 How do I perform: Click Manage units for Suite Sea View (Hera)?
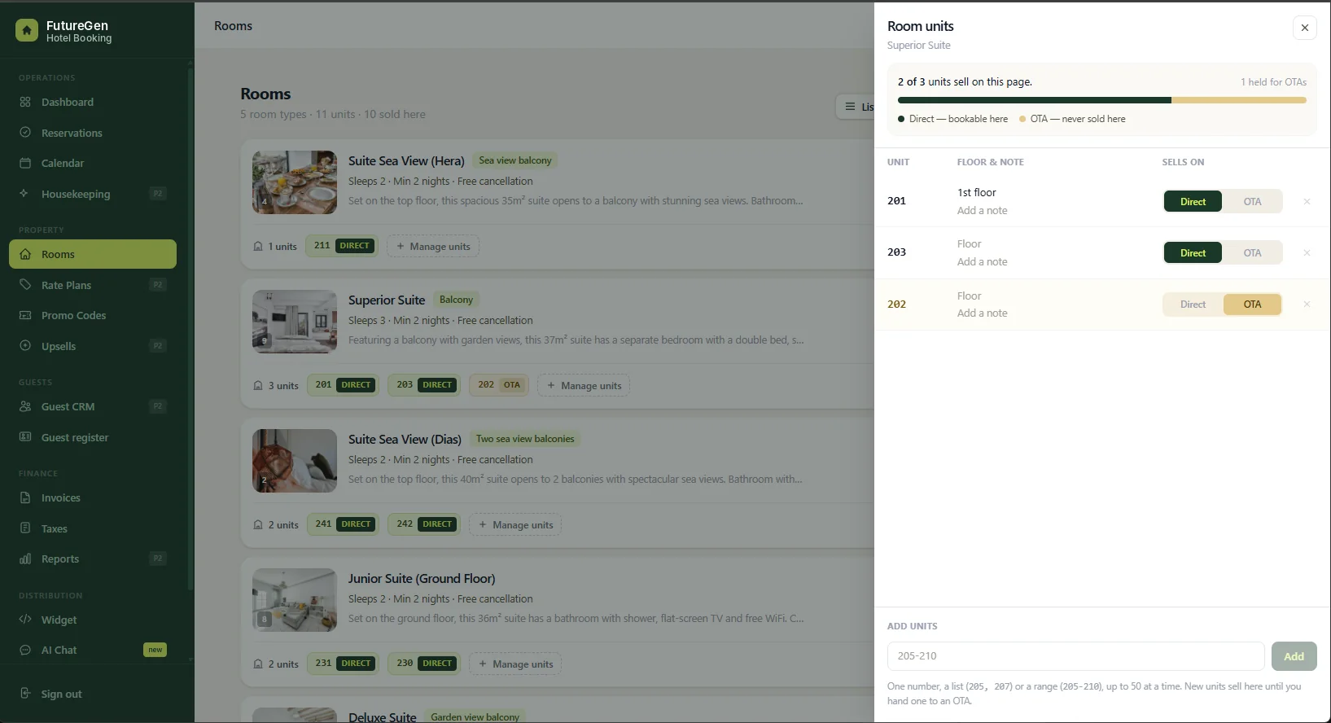[x=433, y=246]
